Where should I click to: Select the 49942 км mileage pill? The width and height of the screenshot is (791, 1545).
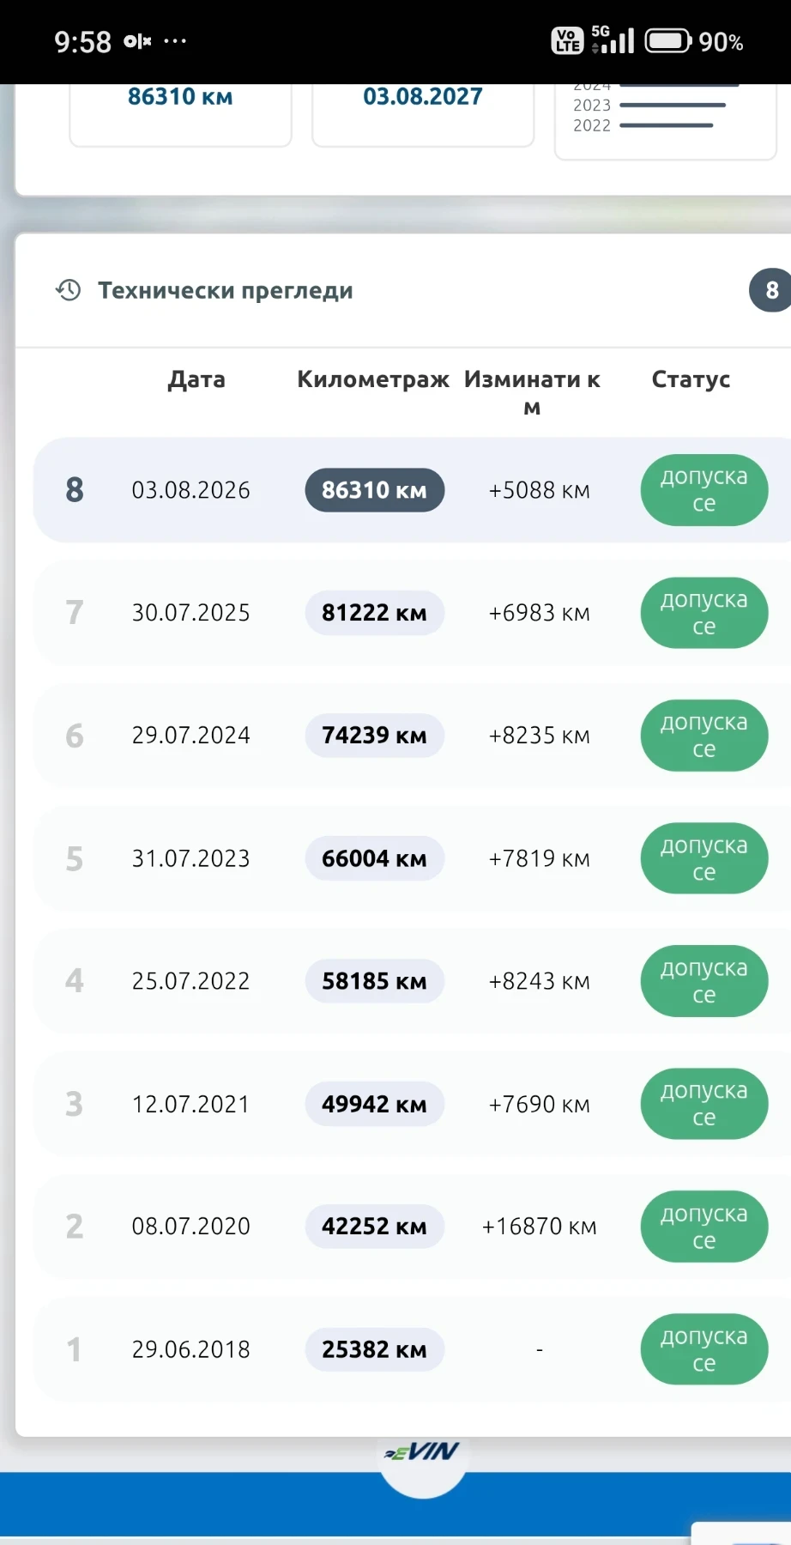375,1104
